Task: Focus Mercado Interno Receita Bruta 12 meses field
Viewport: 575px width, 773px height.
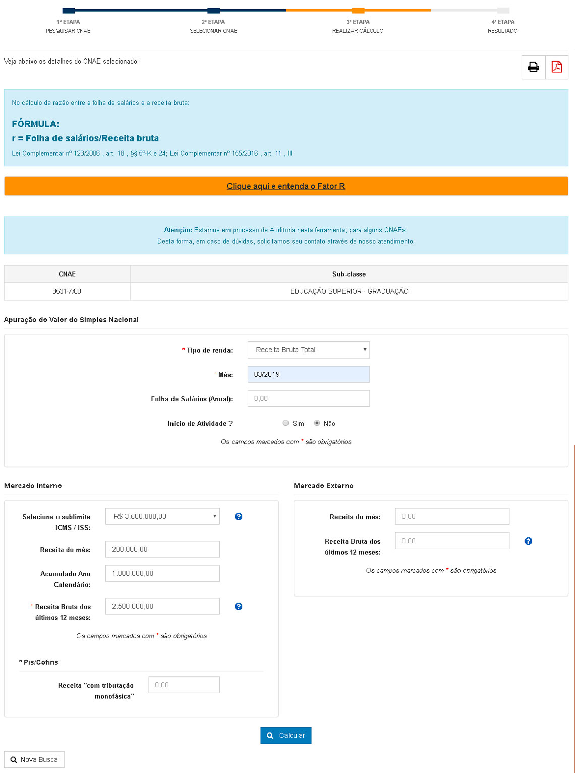Action: click(x=162, y=606)
